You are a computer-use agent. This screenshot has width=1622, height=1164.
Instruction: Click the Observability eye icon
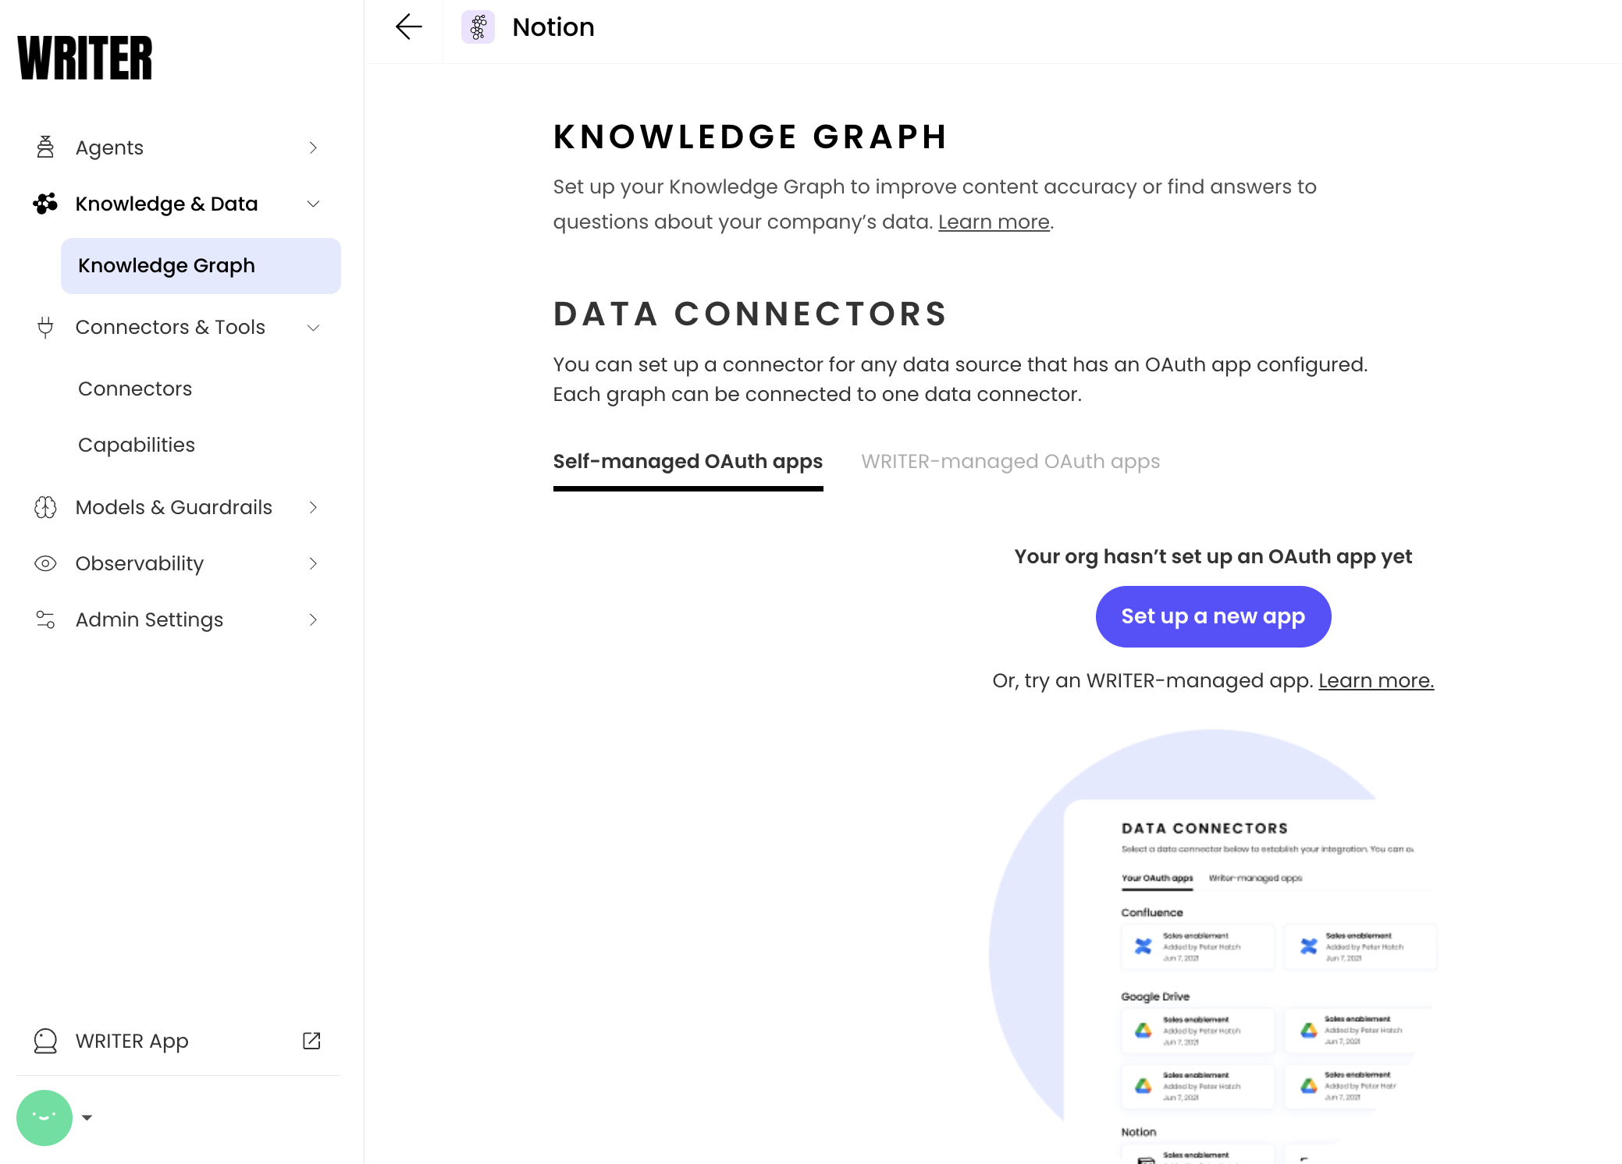(45, 563)
